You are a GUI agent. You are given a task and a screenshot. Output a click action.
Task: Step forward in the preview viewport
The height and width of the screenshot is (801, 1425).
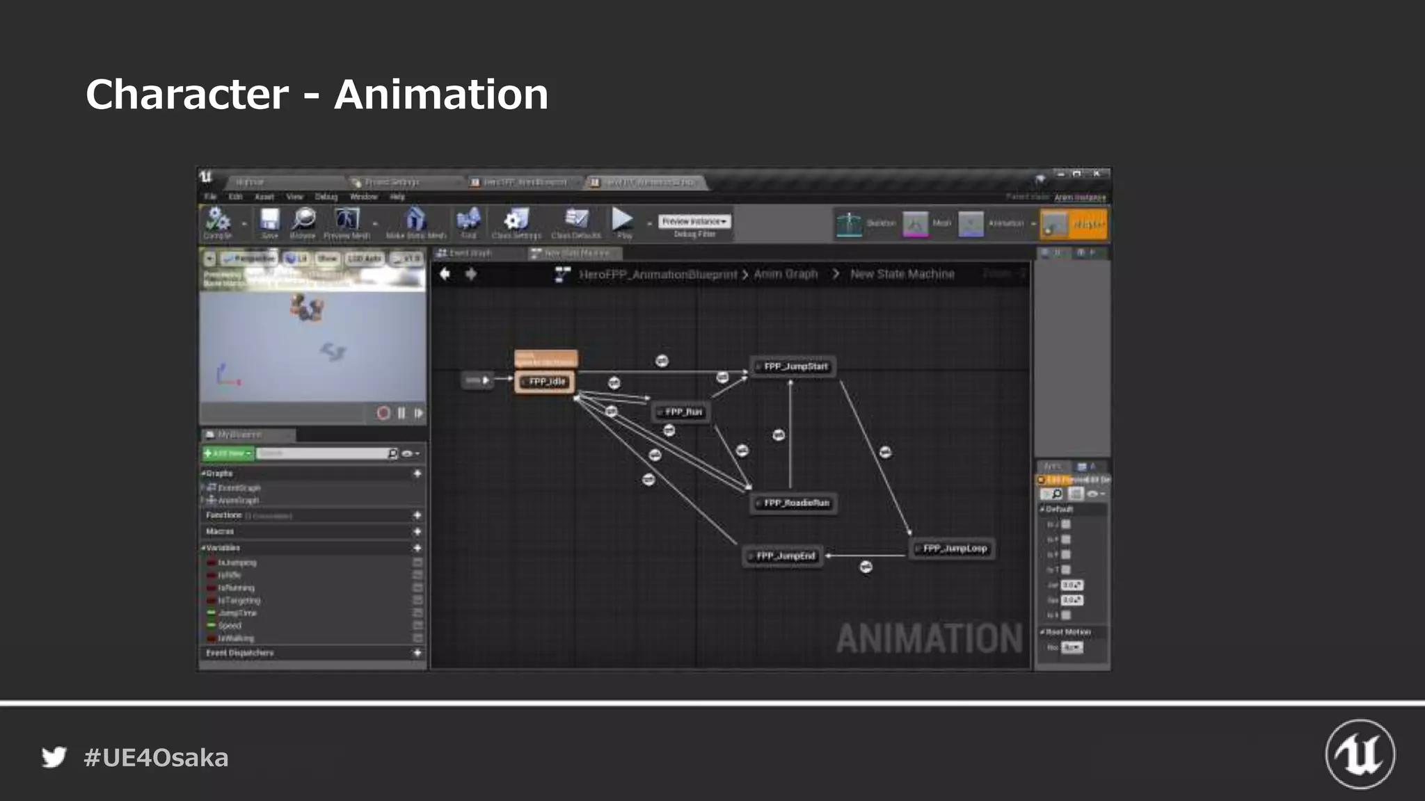(x=418, y=413)
